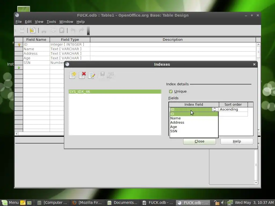Click the Save icon in Table Design toolbar
The height and width of the screenshot is (206, 275).
[22, 30]
